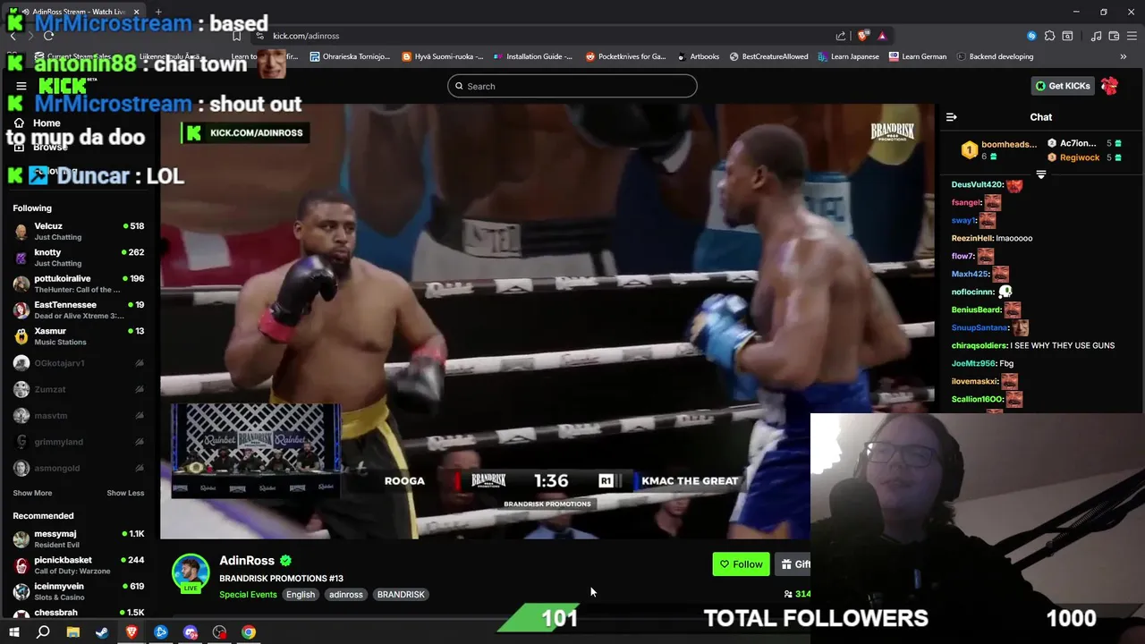Open offline asmongold channel
Image resolution: width=1145 pixels, height=644 pixels.
point(79,468)
